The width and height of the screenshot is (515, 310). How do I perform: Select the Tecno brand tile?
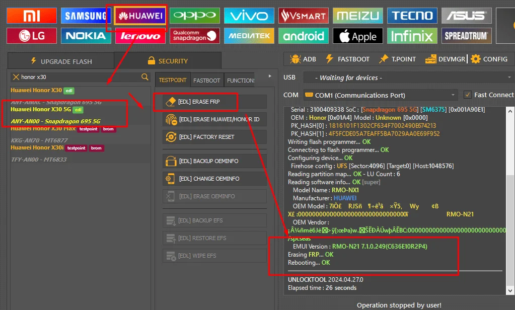(412, 16)
